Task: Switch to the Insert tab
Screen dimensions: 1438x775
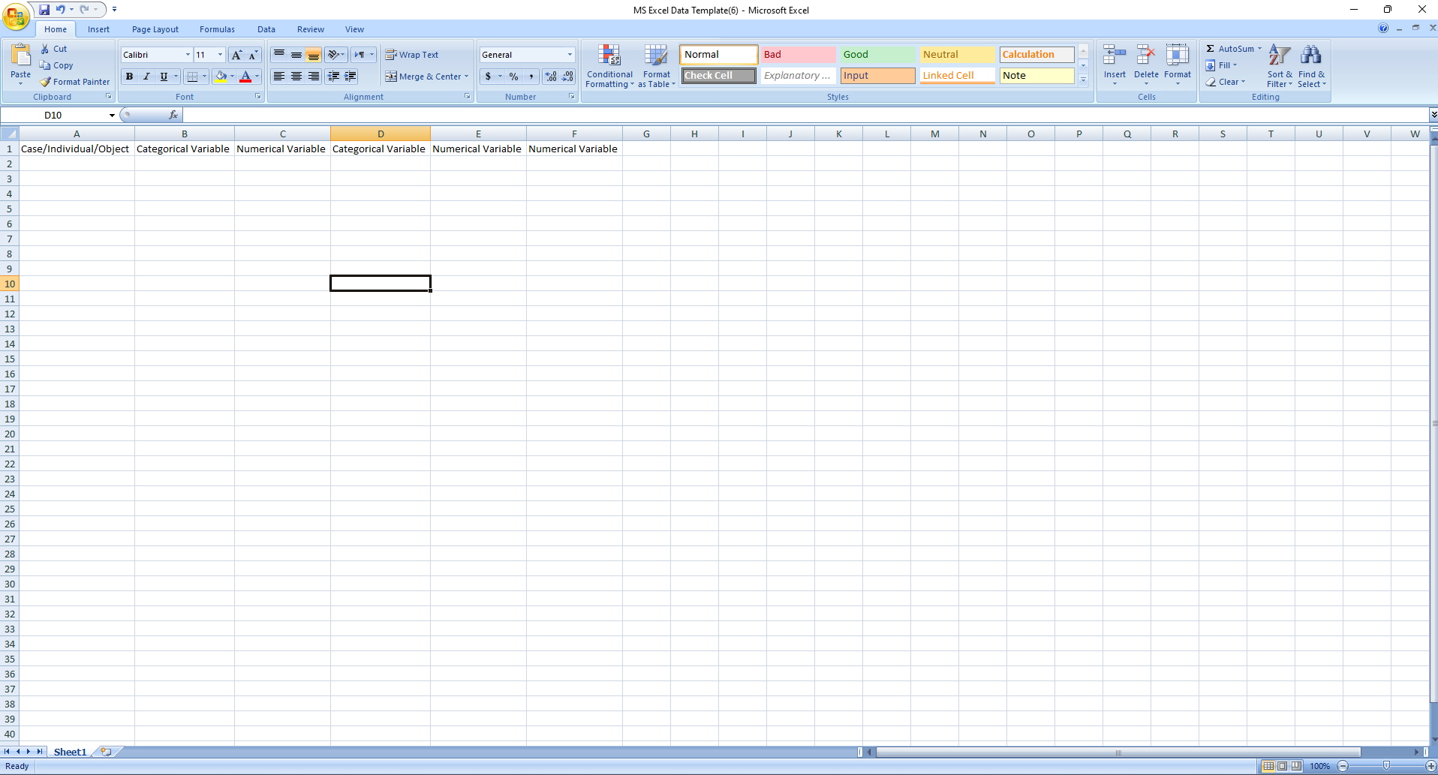Action: point(98,29)
